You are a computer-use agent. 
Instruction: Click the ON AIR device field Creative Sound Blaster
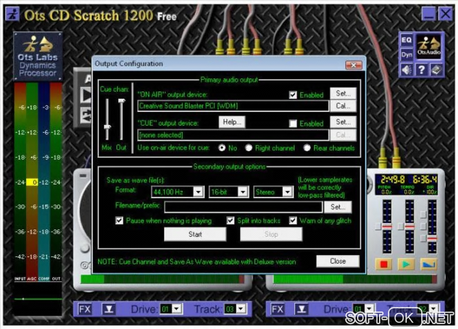233,106
